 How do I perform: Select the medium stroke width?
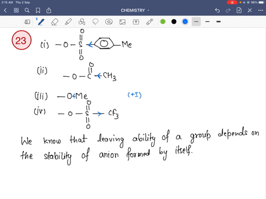point(207,22)
